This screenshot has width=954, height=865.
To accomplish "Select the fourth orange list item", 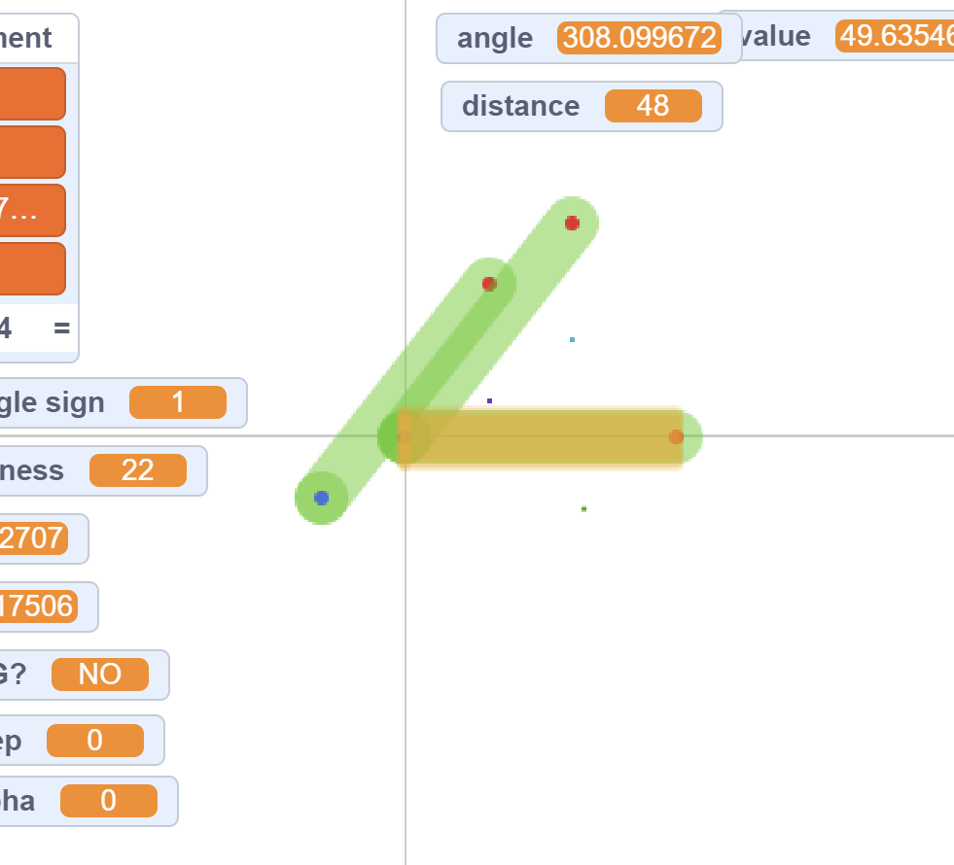I will pyautogui.click(x=31, y=268).
